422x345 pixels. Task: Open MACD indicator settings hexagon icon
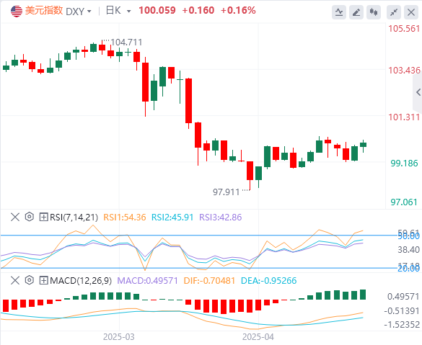[x=30, y=280]
